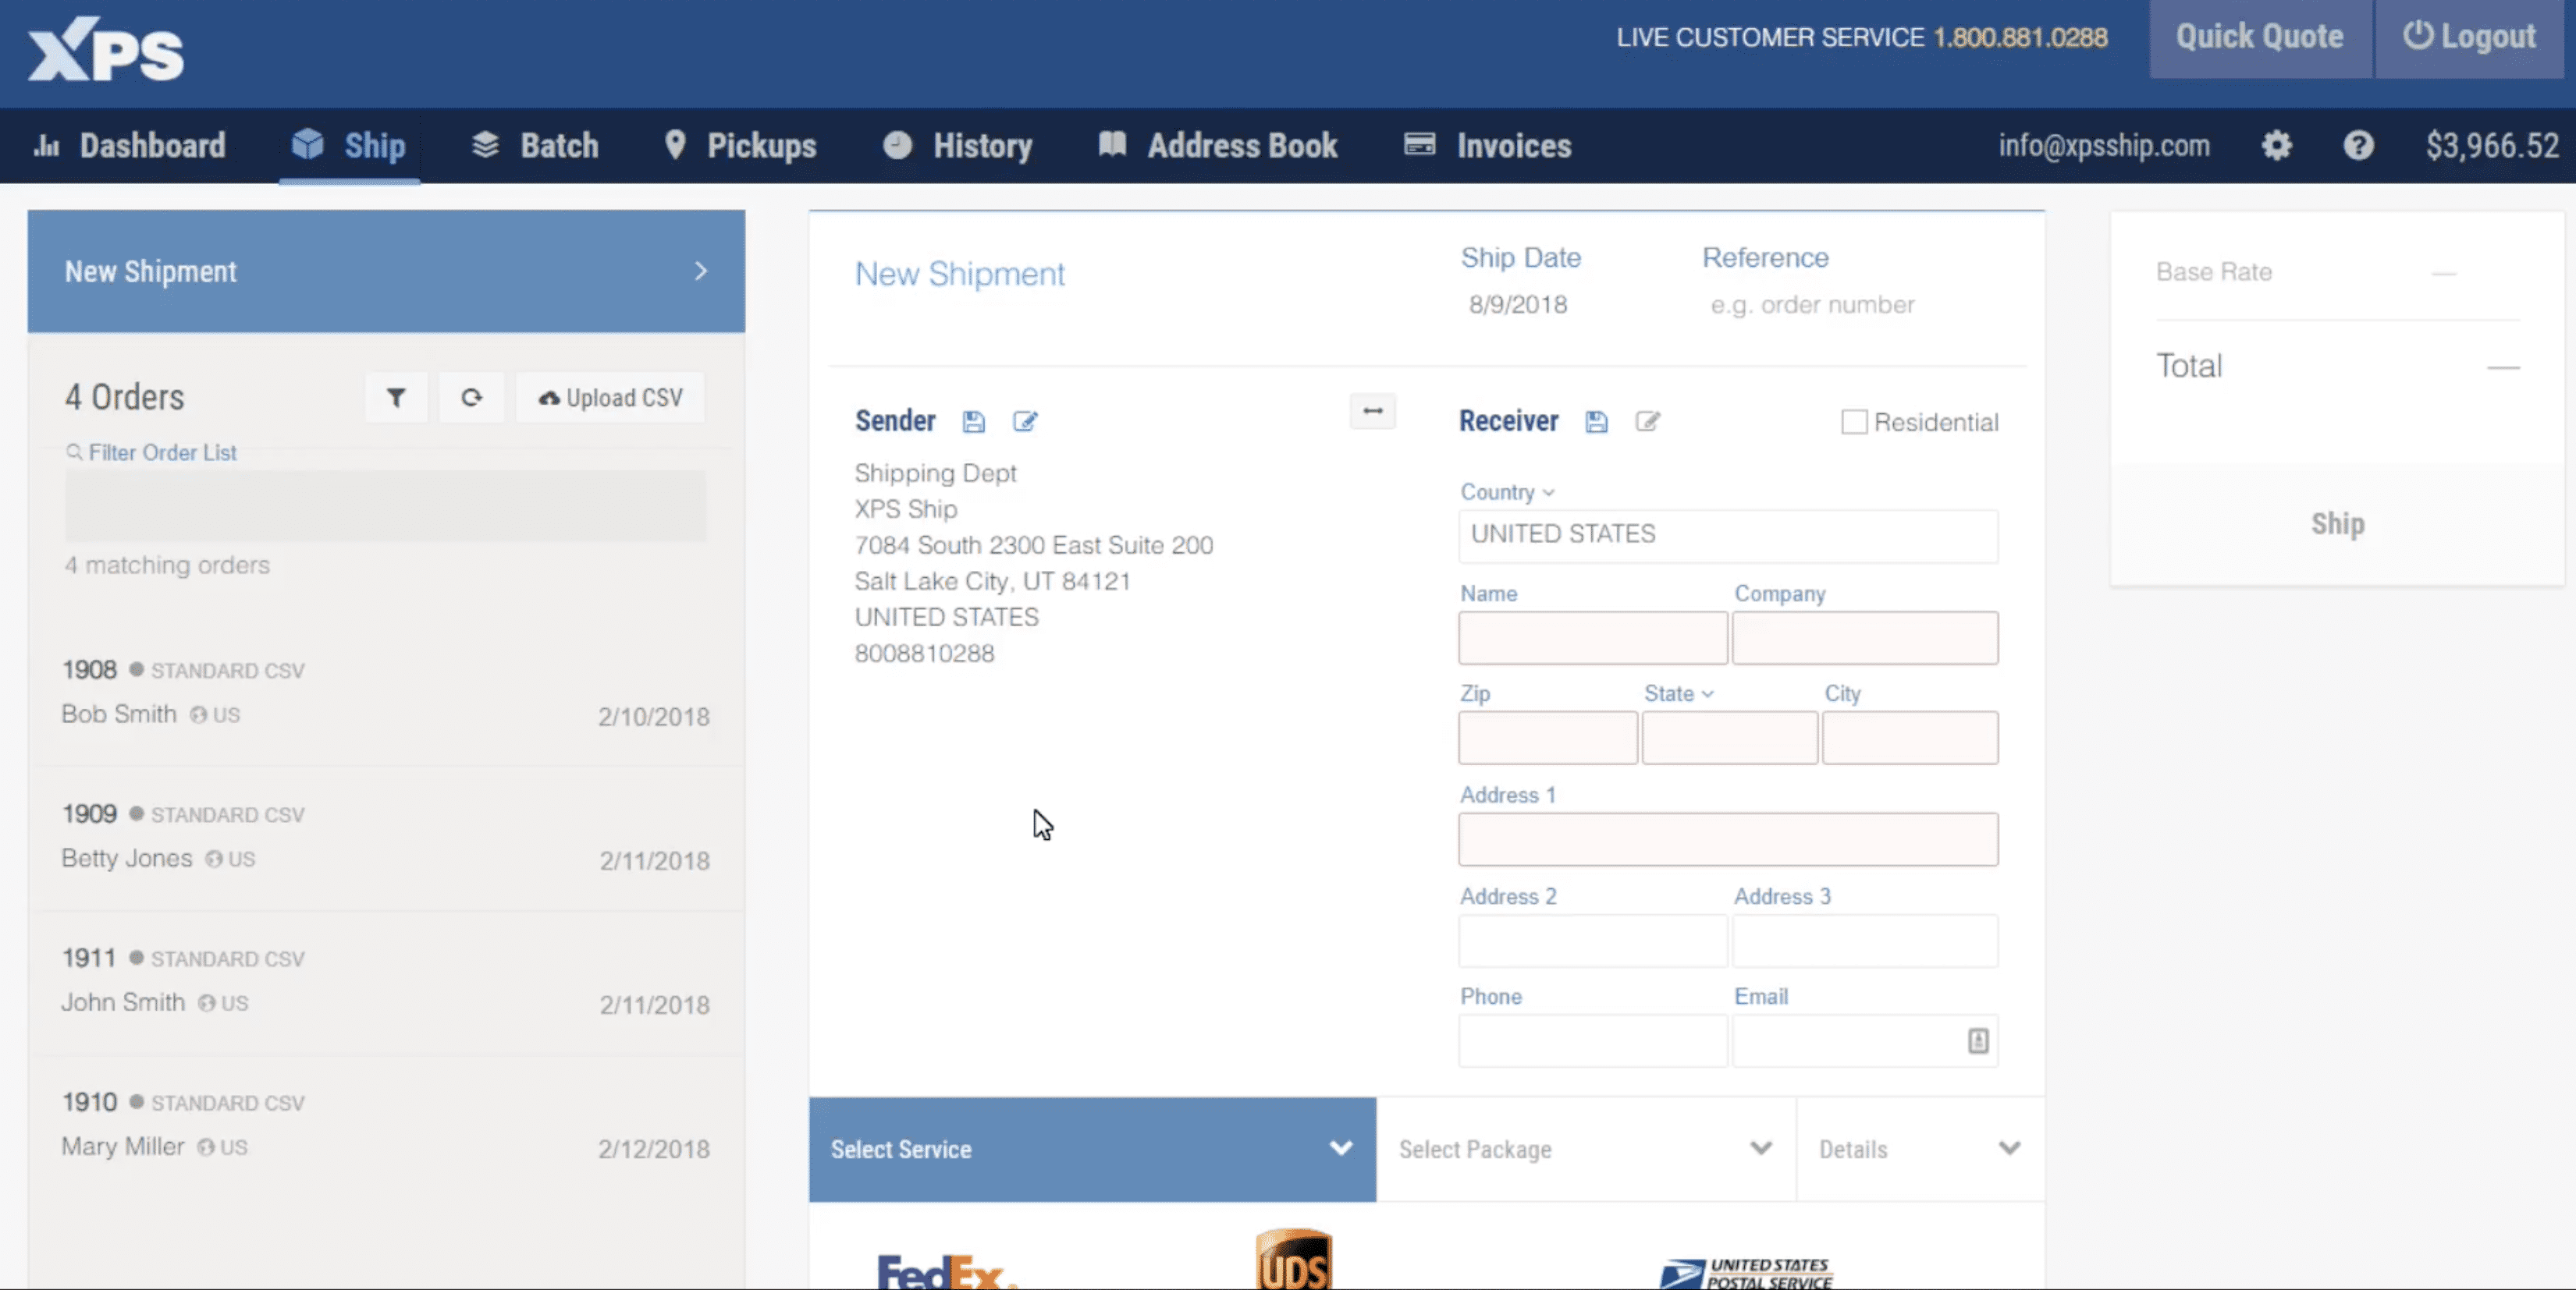Go to the Invoices tab
2576x1290 pixels.
pos(1488,146)
